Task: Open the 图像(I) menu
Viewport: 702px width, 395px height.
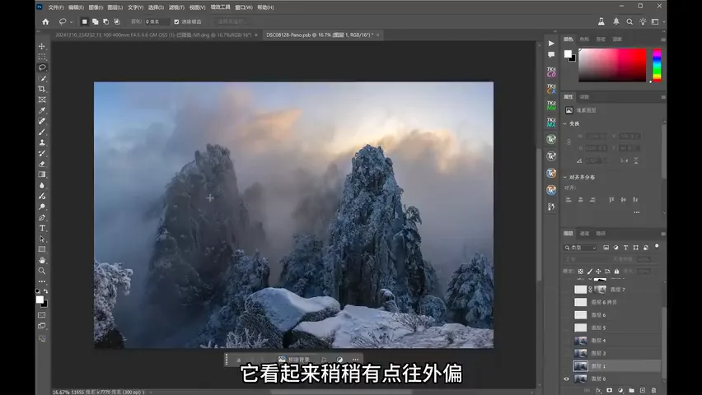Action: click(x=96, y=7)
